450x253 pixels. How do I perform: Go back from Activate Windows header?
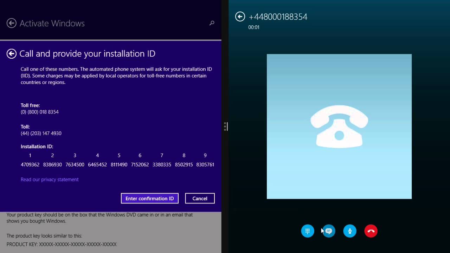coord(12,23)
